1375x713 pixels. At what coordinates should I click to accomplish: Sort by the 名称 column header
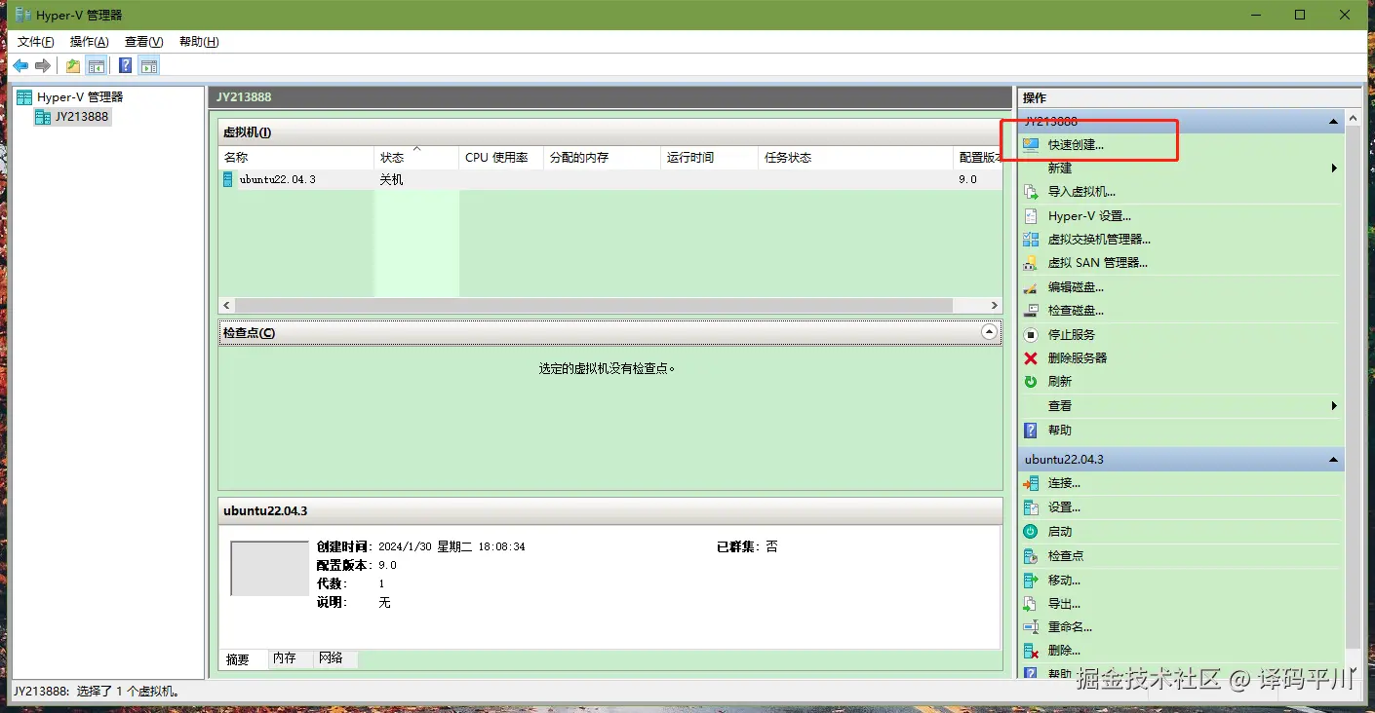pyautogui.click(x=296, y=157)
